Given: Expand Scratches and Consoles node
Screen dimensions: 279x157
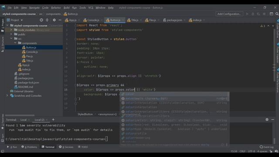Looking at the screenshot, I should point(7,96).
